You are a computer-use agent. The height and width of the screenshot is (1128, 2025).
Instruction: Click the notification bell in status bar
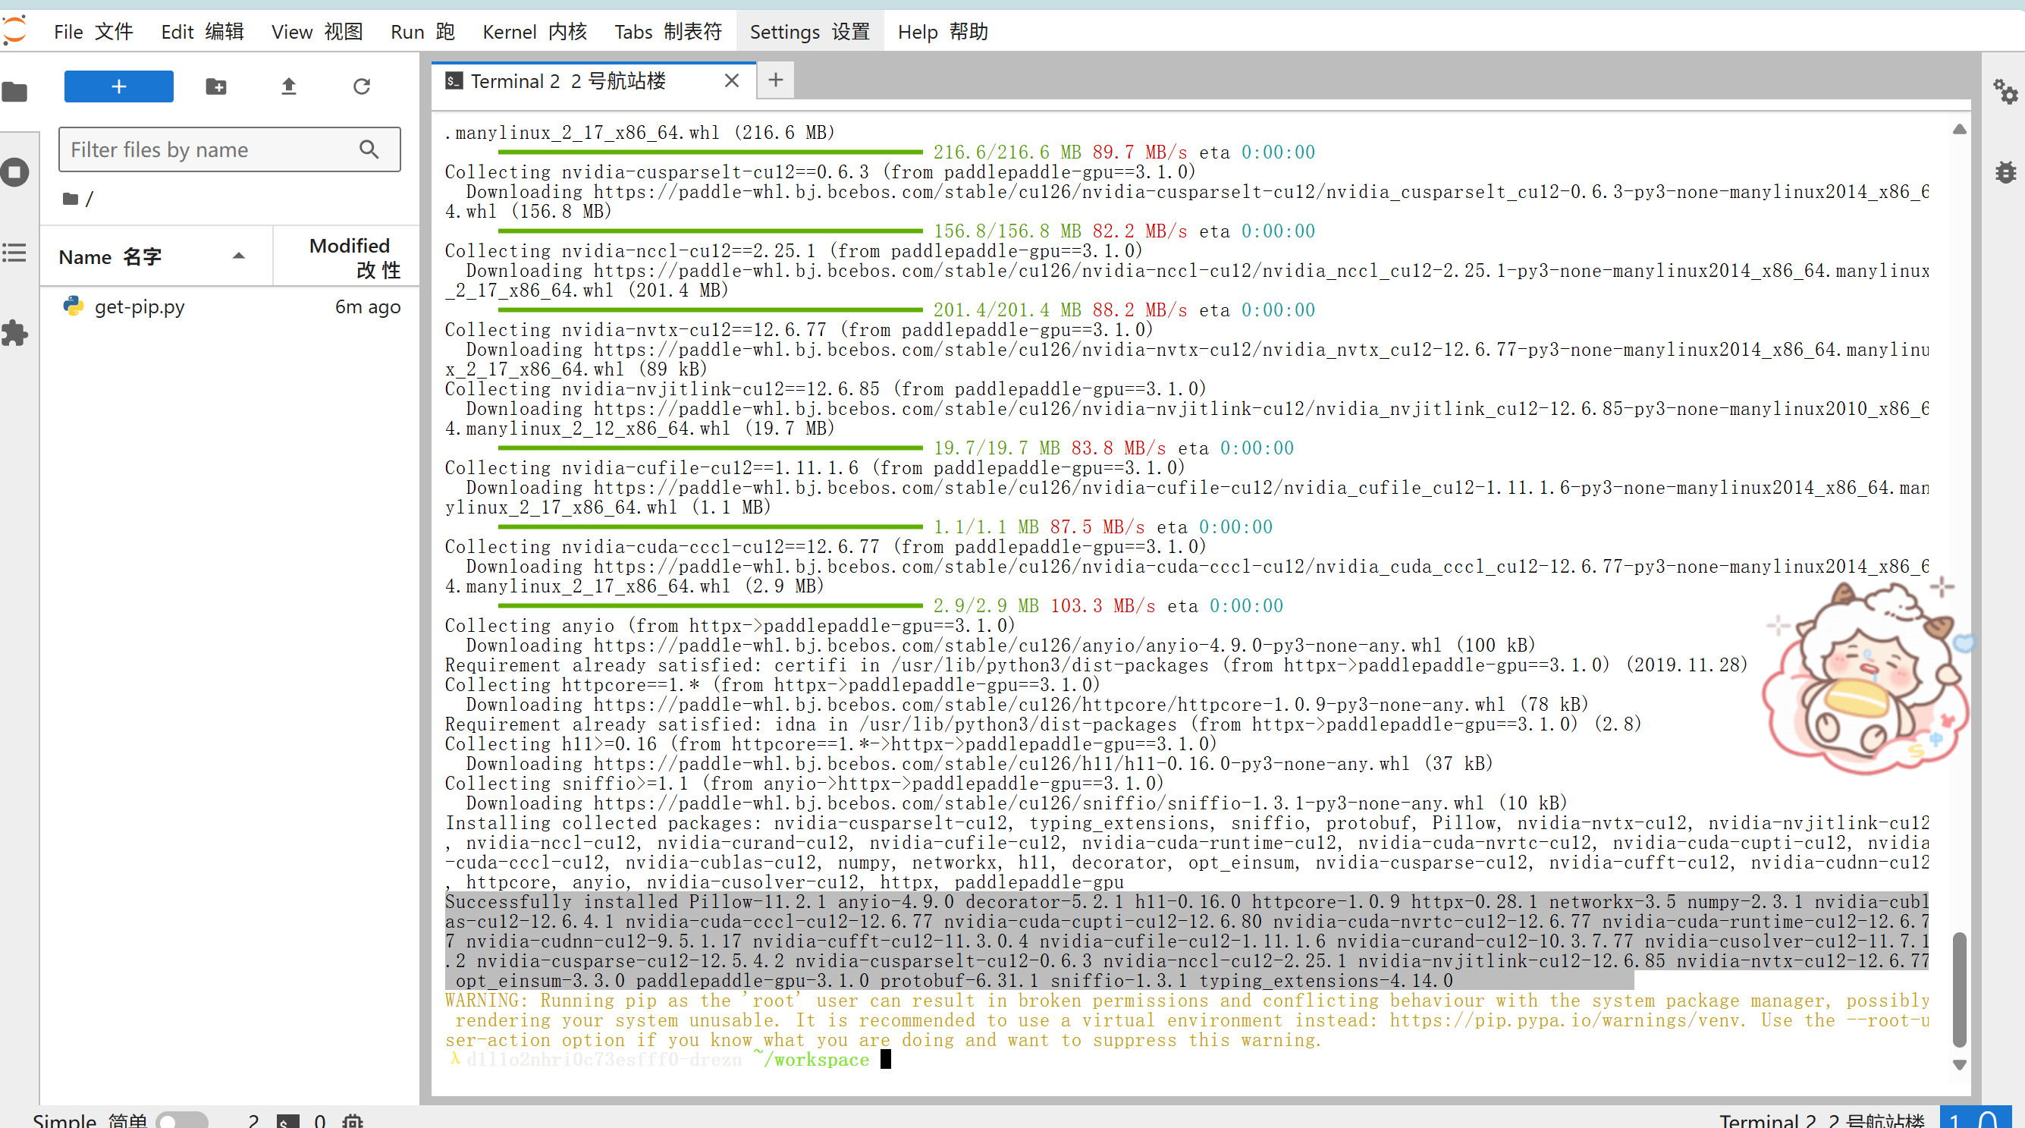[1988, 1120]
